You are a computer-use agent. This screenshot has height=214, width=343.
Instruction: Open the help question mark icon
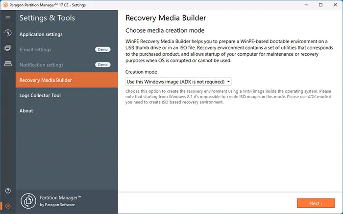(x=8, y=191)
